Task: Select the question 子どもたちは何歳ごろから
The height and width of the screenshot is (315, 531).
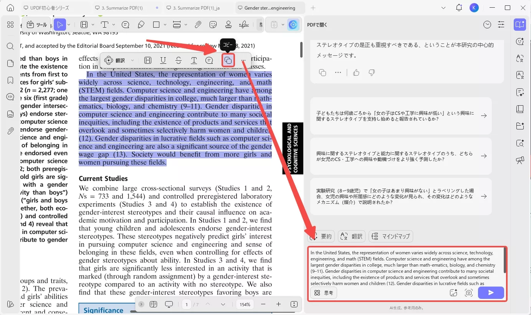Action: 401,116
